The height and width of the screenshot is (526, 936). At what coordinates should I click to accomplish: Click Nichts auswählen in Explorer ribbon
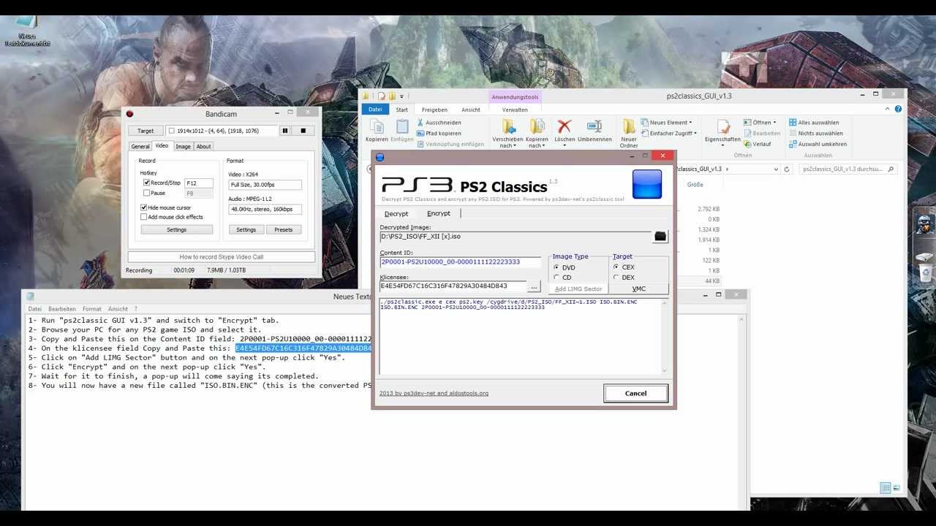[815, 134]
